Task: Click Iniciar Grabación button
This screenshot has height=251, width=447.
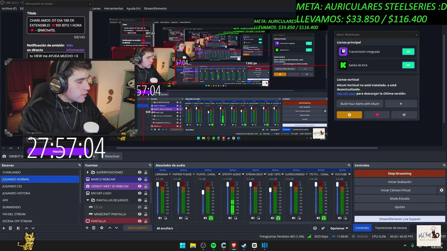Action: 400,182
